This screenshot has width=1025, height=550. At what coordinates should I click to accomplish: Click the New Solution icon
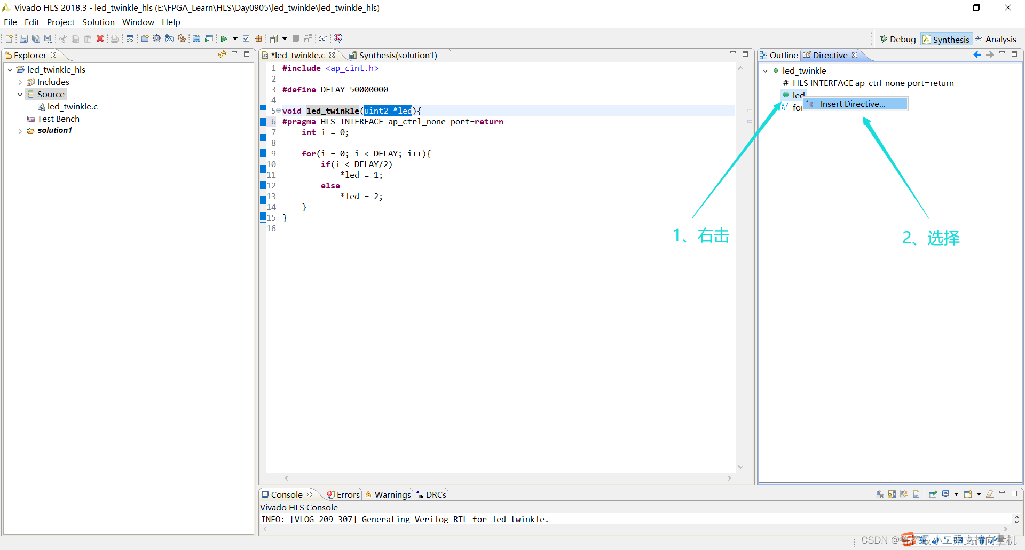pyautogui.click(x=169, y=38)
